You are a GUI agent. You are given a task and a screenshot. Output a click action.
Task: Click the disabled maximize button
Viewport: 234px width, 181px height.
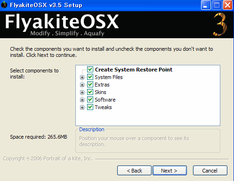coord(217,5)
